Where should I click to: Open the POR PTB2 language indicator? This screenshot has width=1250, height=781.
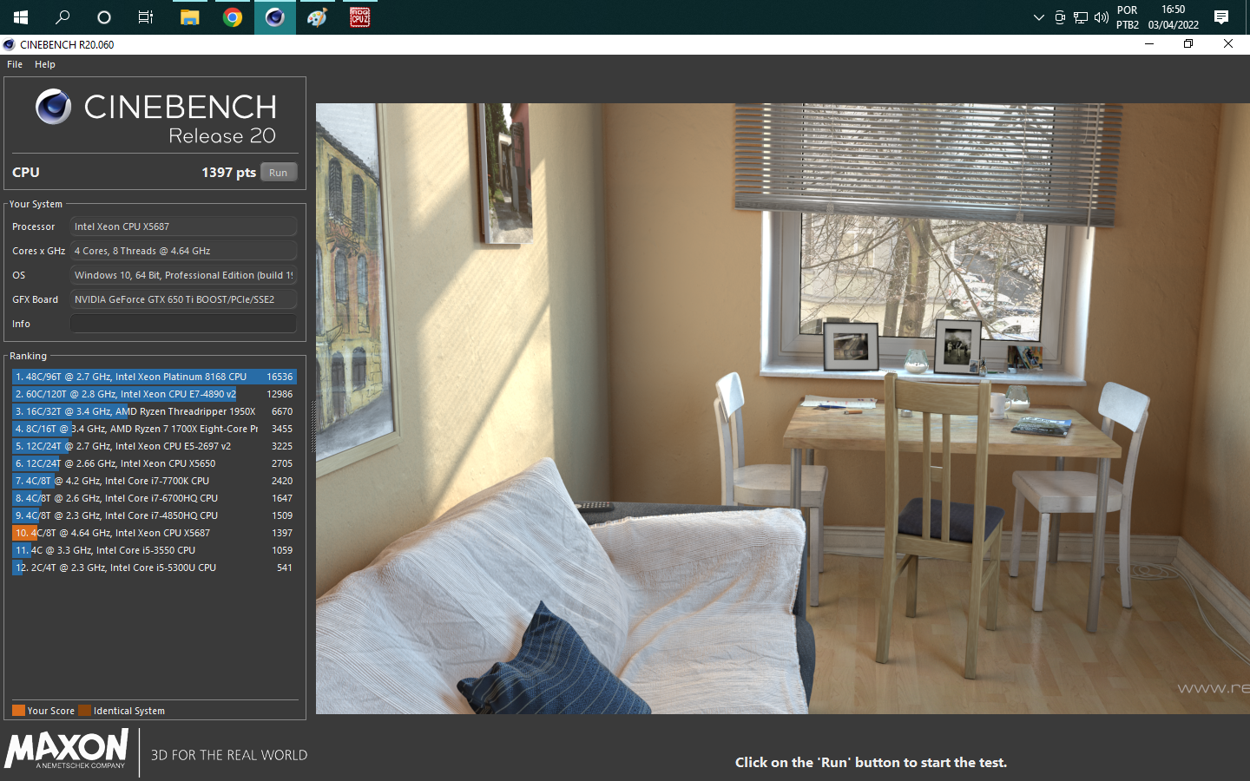tap(1128, 17)
